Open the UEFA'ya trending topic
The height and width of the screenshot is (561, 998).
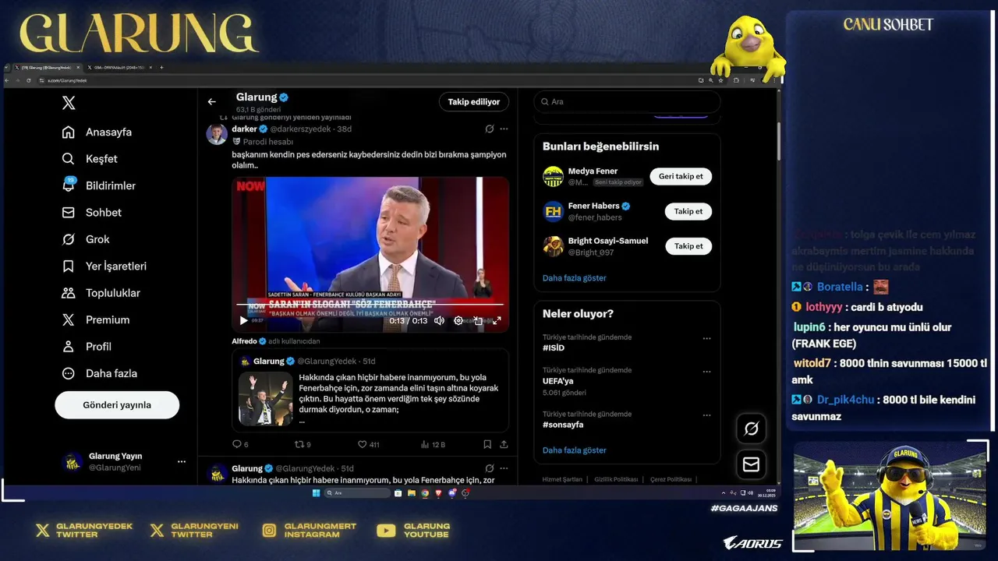557,381
